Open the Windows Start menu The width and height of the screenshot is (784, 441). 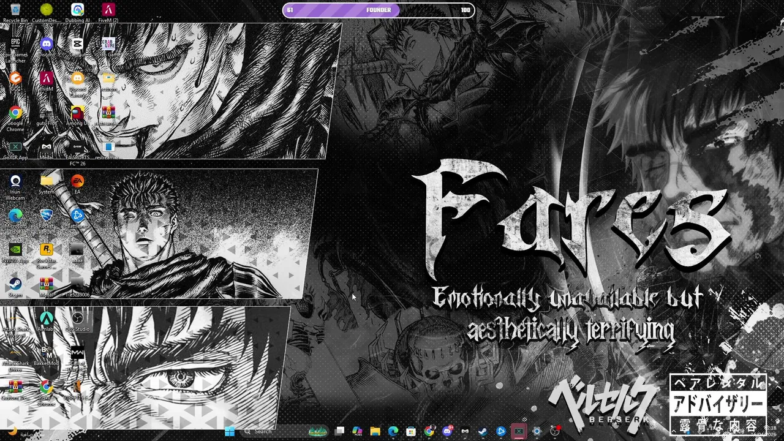[x=230, y=431]
